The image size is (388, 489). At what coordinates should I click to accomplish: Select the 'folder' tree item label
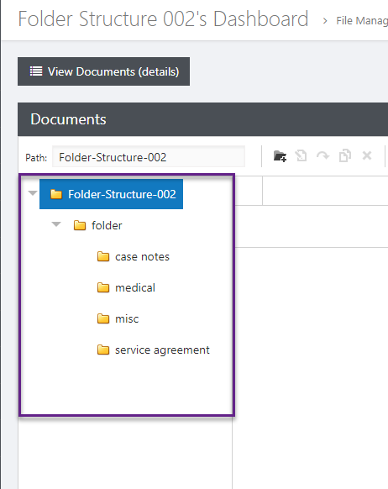(x=107, y=225)
